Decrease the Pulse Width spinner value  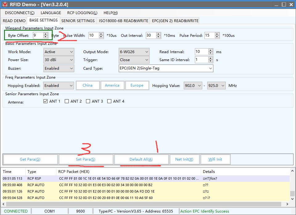101,37
